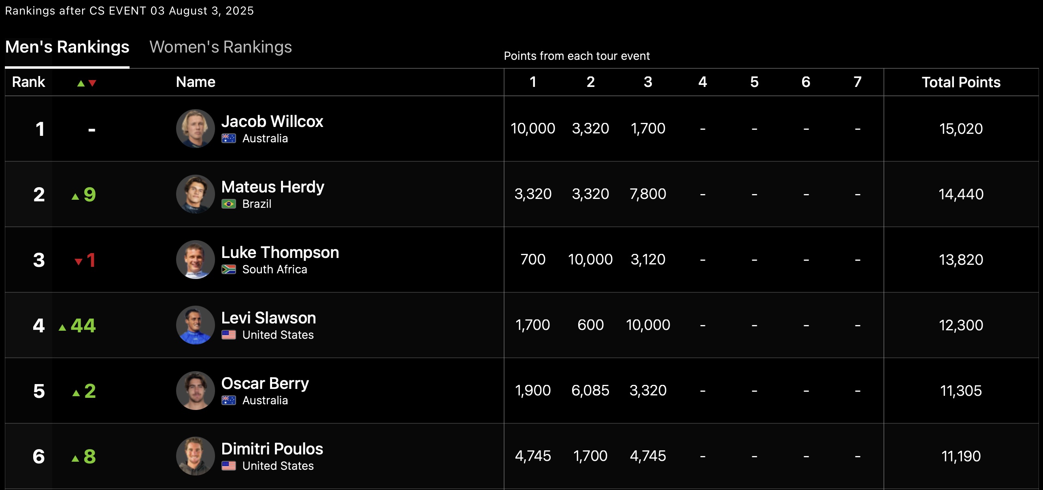Viewport: 1043px width, 490px height.
Task: Click Levi Slawson's avatar picture
Action: 196,325
